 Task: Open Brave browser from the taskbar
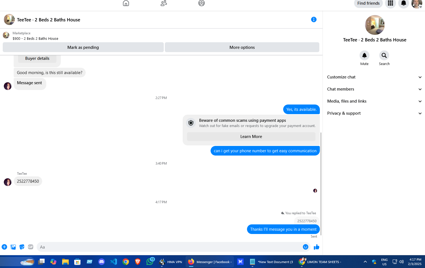[138, 262]
